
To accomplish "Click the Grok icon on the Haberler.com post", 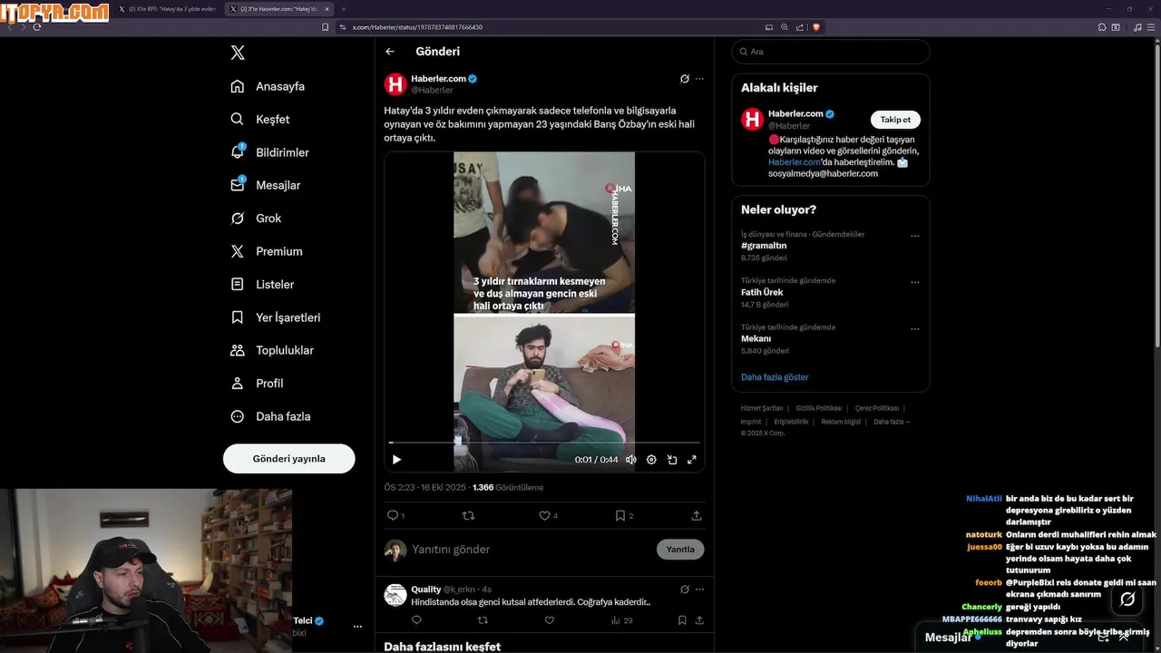I will tap(685, 79).
